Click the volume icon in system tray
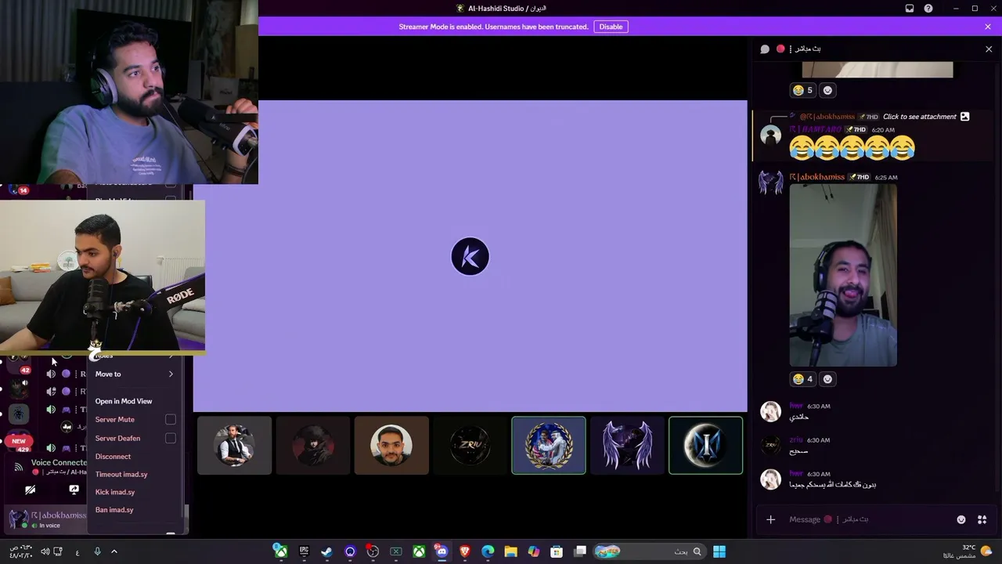Viewport: 1002px width, 564px height. click(45, 551)
